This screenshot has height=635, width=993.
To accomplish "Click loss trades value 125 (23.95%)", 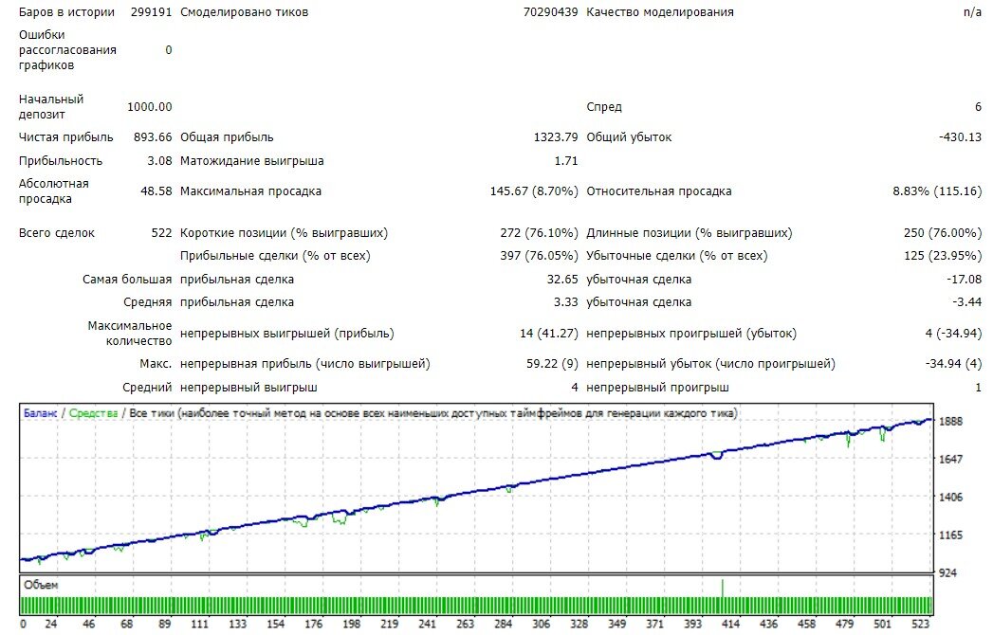I will [x=943, y=256].
